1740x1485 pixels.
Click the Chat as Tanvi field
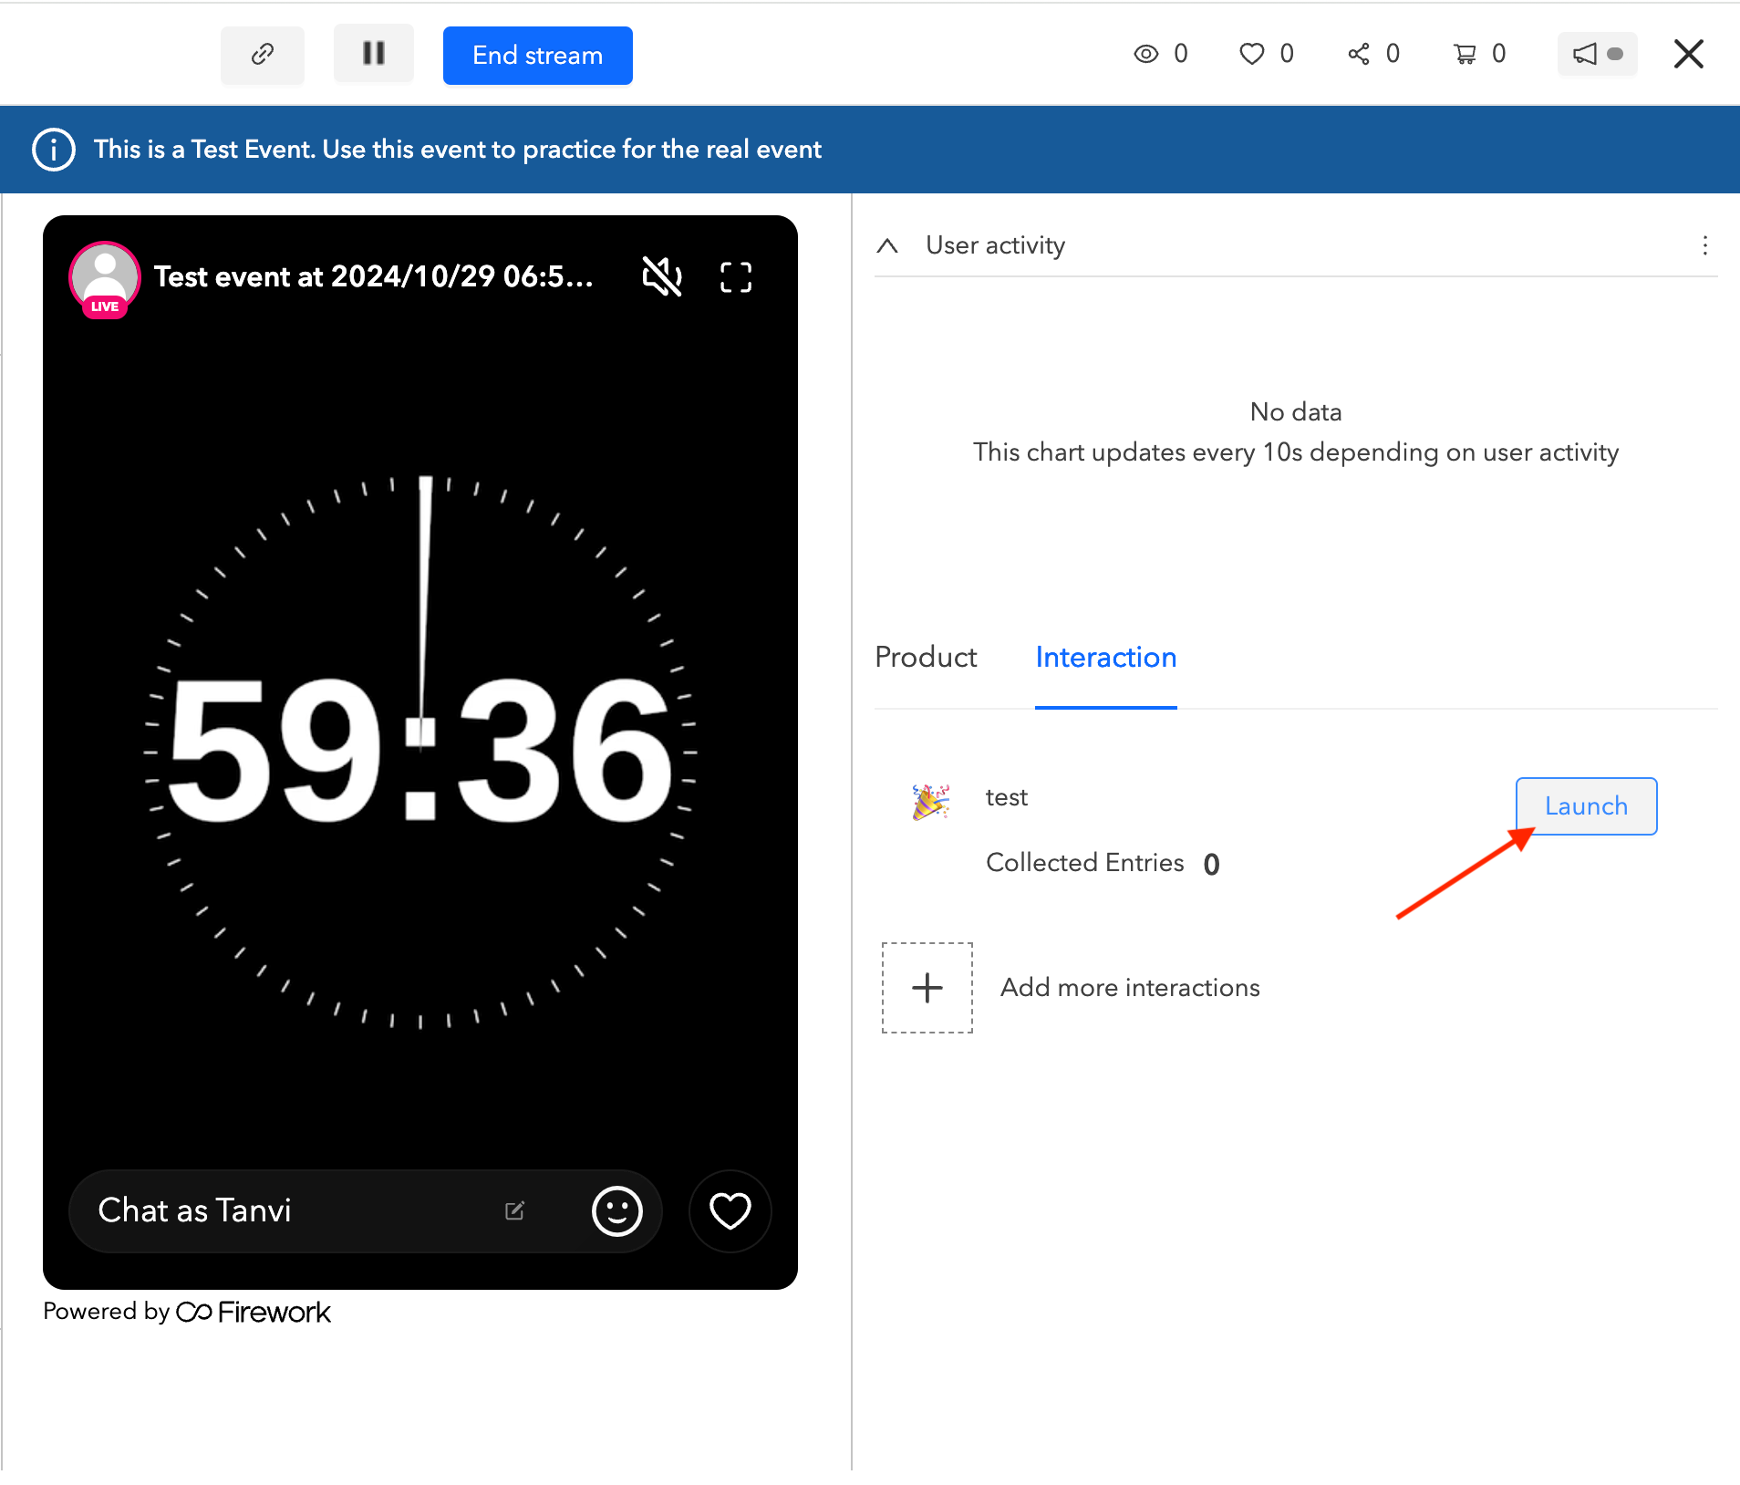pyautogui.click(x=366, y=1211)
